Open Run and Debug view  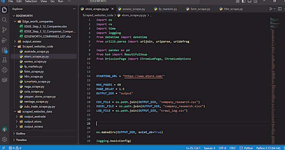pyautogui.click(x=4, y=40)
